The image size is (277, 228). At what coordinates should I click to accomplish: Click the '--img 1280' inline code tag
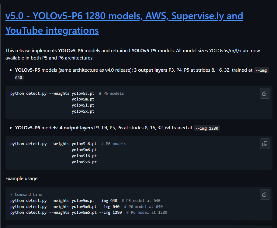click(x=207, y=128)
